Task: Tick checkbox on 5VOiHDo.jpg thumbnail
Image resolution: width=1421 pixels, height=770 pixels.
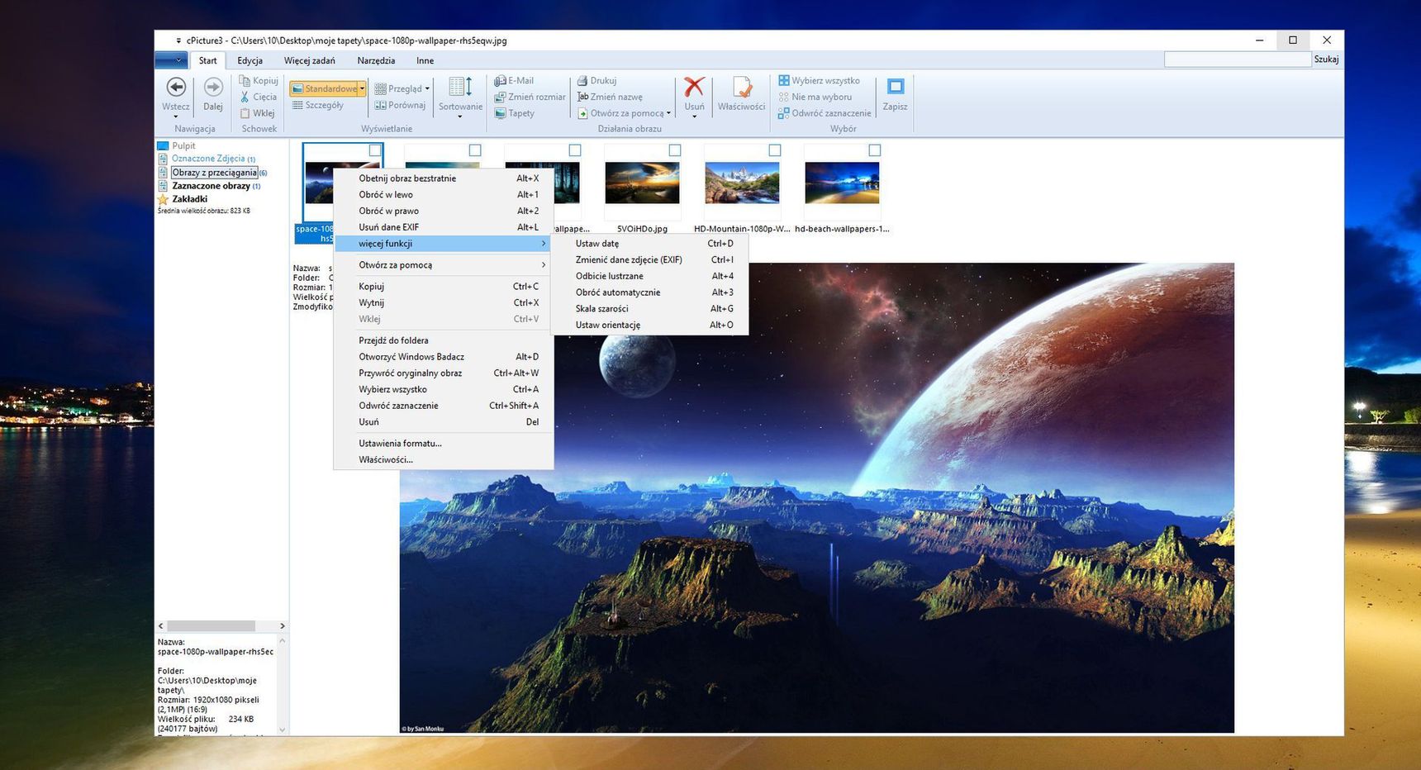Action: [675, 150]
